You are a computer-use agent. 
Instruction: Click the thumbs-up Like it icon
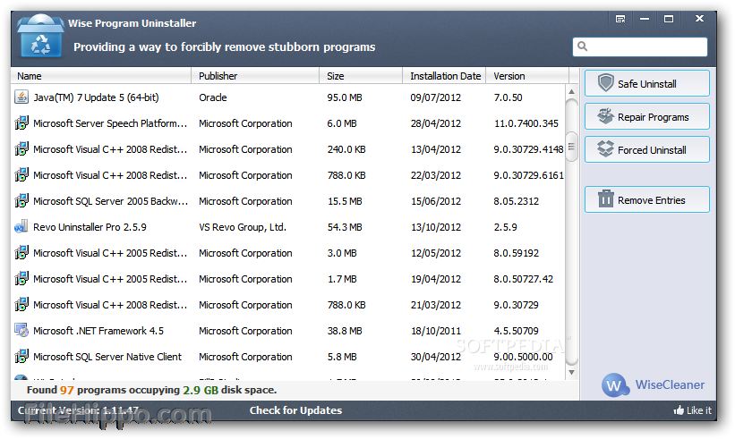tap(679, 410)
